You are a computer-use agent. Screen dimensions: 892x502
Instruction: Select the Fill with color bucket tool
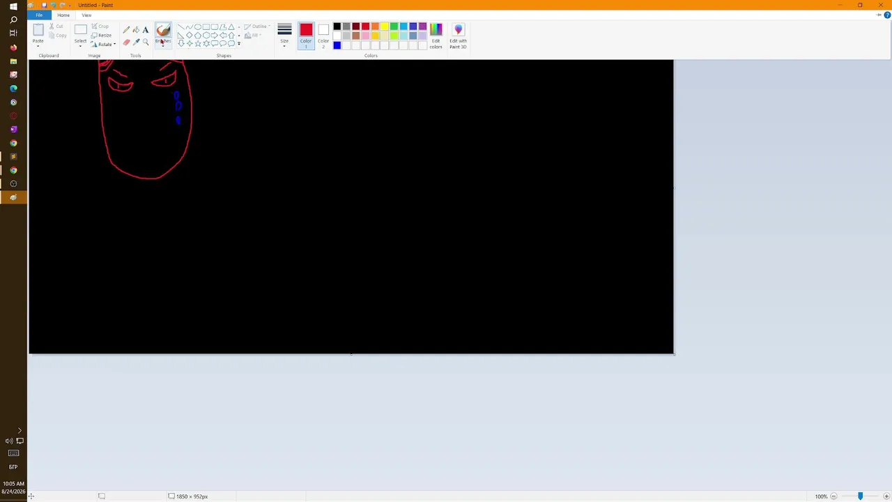click(136, 30)
